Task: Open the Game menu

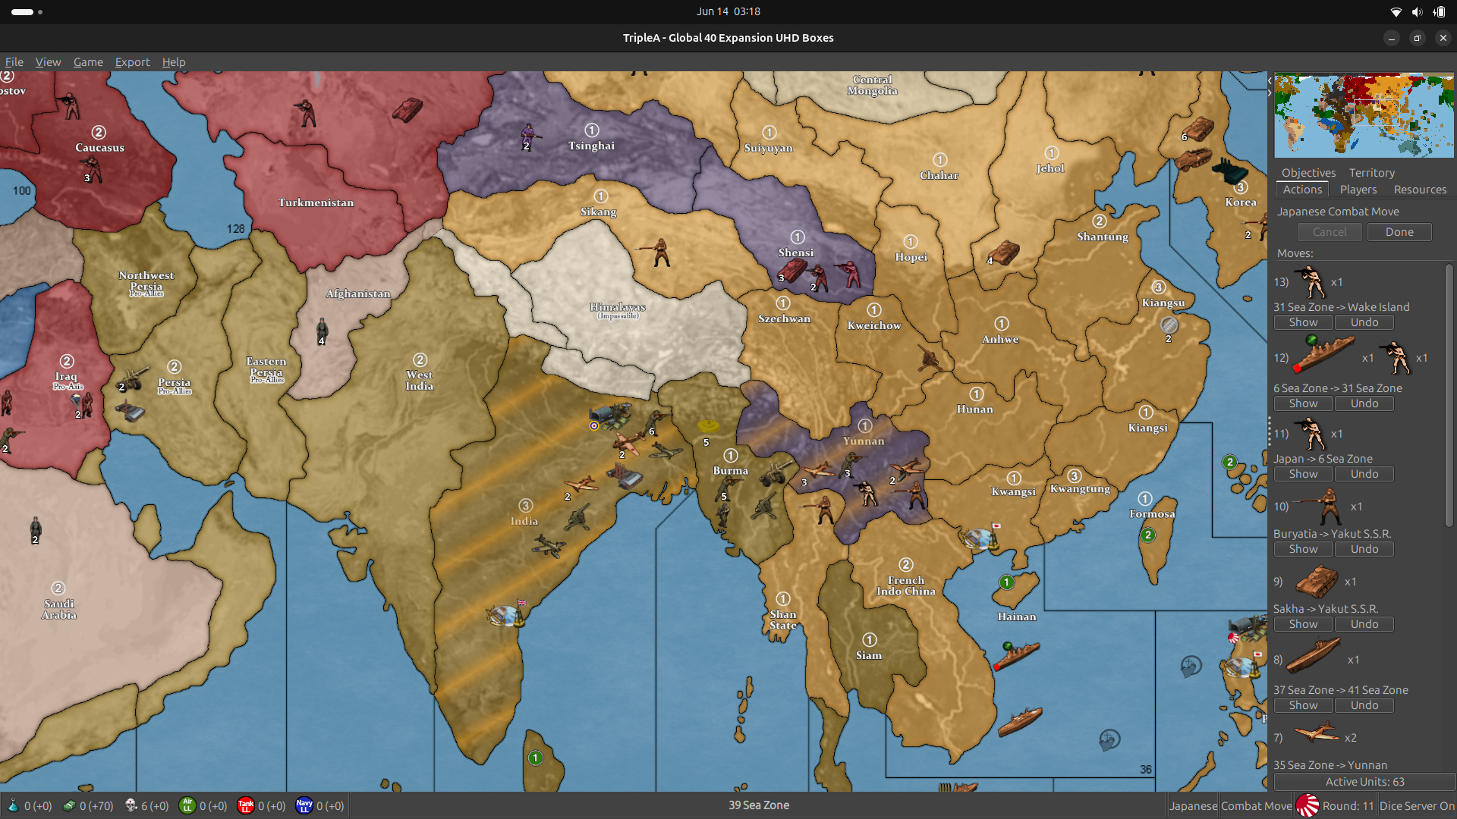Action: 88,62
